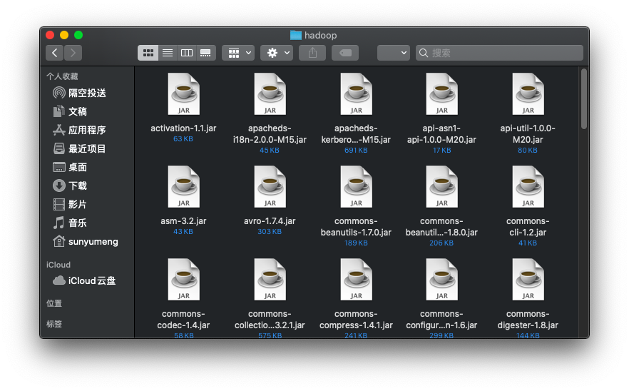This screenshot has height=391, width=629.
Task: Open 最近项目 in the sidebar
Action: tap(79, 148)
